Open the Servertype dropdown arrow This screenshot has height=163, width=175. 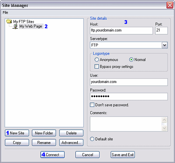pyautogui.click(x=164, y=45)
